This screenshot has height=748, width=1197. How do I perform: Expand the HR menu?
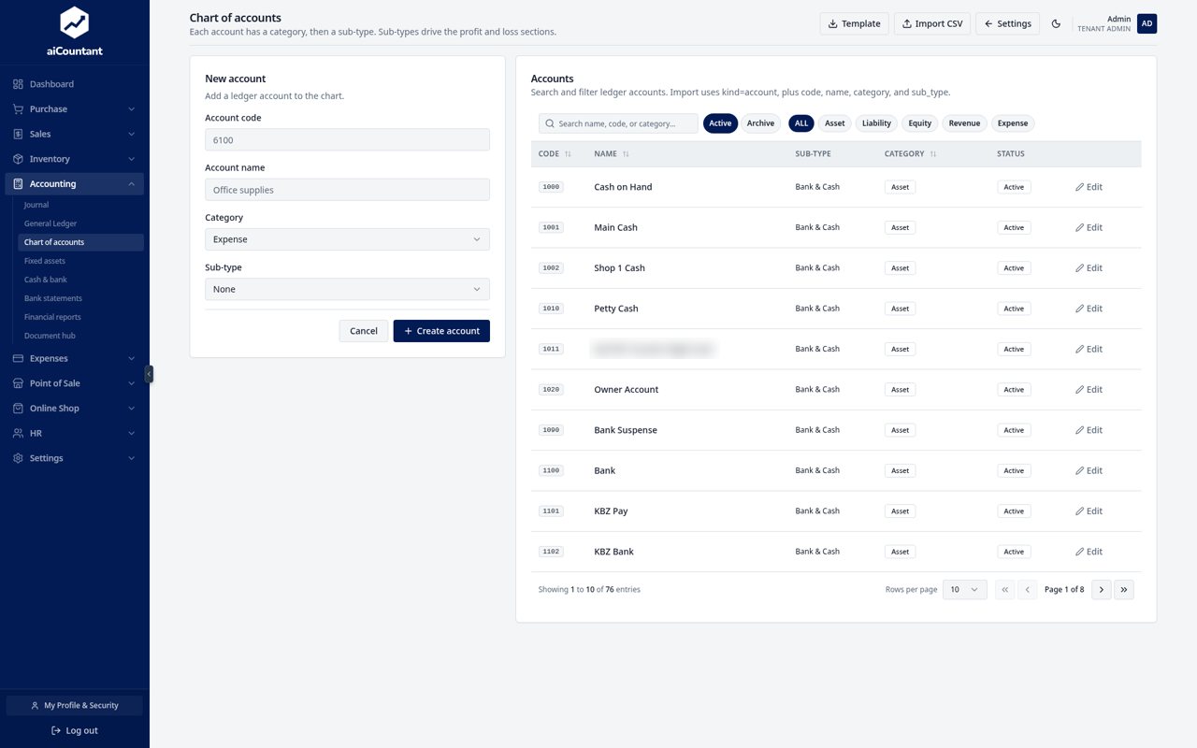[x=75, y=434]
